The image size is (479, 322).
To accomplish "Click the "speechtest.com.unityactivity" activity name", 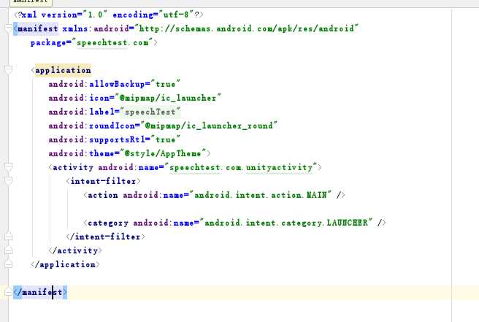I will coord(241,167).
